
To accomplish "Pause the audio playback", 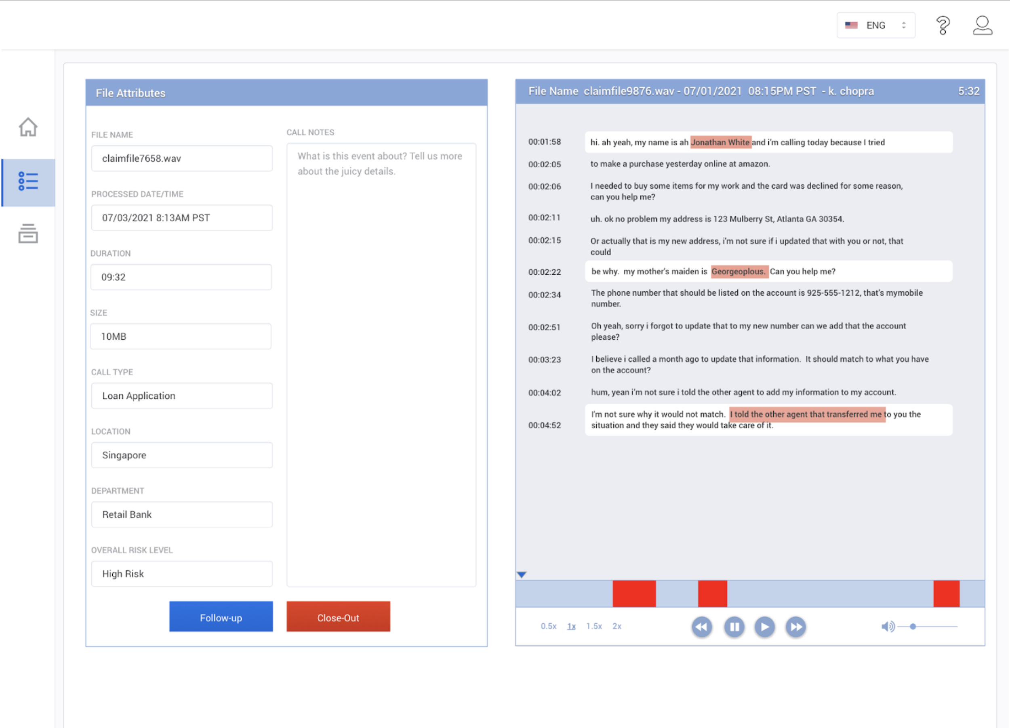I will coord(734,627).
